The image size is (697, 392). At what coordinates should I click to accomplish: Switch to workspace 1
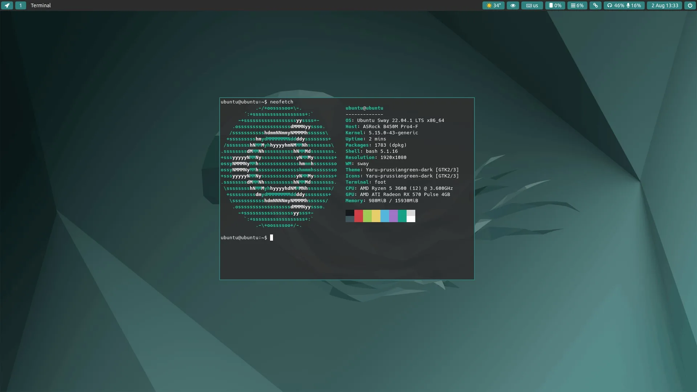pos(20,5)
